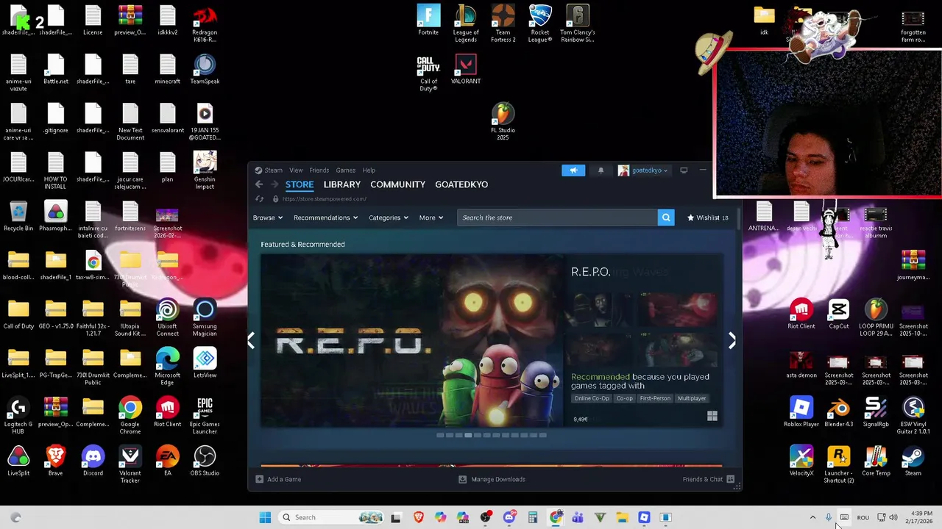This screenshot has height=529, width=942.
Task: Open goatedkyo account dropdown
Action: pos(643,170)
